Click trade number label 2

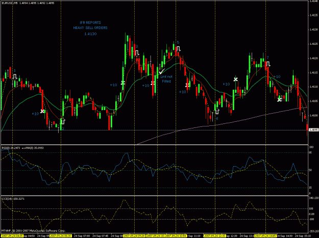(x=63, y=128)
